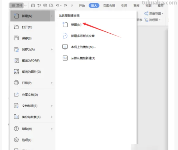The image size is (178, 150).
Task: Click the restore icon beside 备份与恢复(K)
Action: pos(16,117)
